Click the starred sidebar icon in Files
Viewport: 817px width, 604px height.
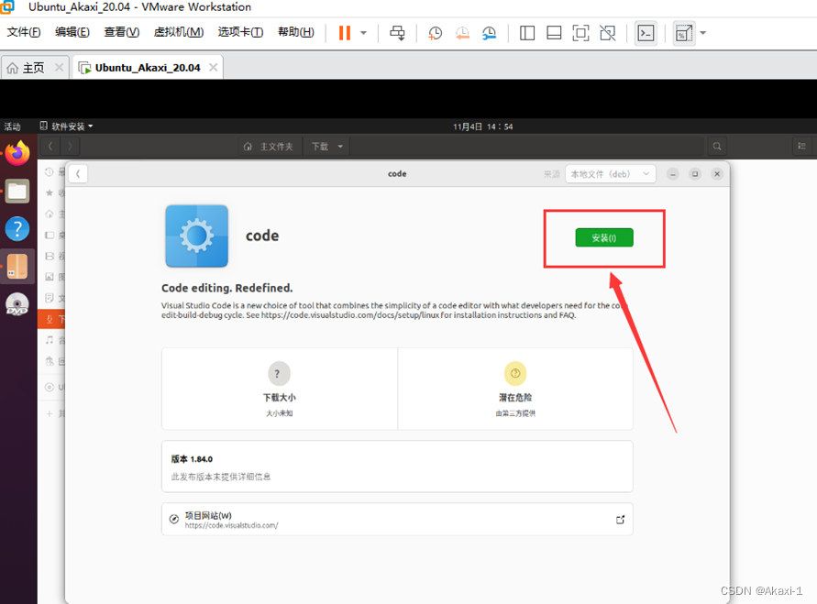click(x=50, y=193)
